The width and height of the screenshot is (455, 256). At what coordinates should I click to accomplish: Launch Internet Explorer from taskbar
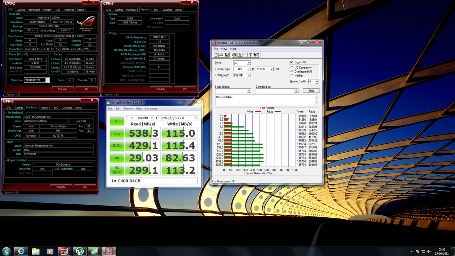click(x=21, y=252)
